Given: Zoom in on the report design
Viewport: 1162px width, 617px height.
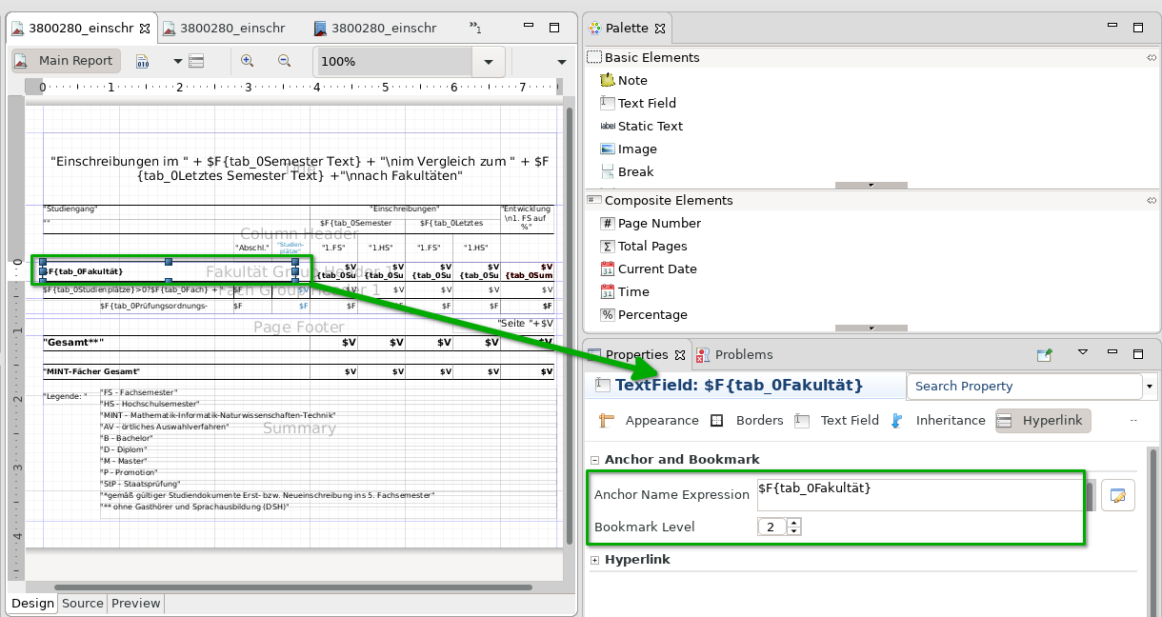Looking at the screenshot, I should [248, 60].
